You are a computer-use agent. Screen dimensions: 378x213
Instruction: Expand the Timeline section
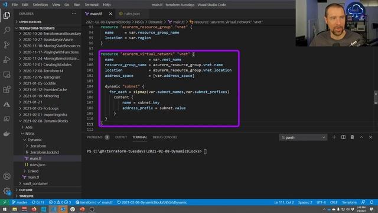click(48, 196)
